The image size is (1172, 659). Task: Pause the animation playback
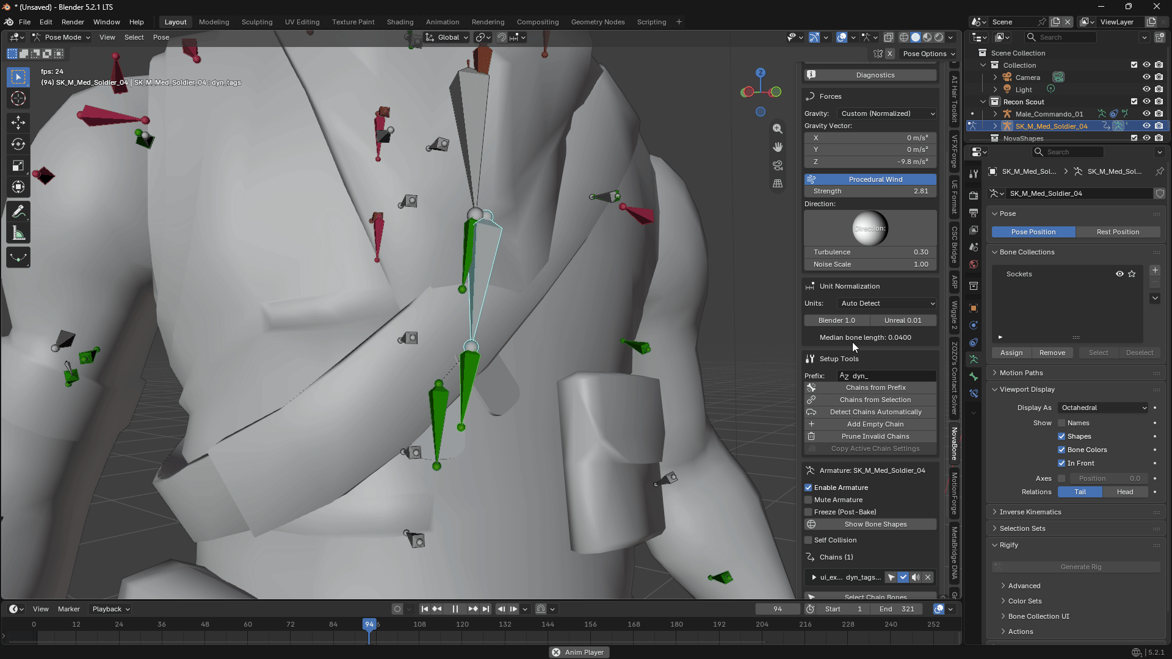point(455,609)
